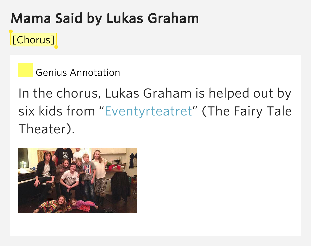Click the "(The Fairy Tale" text
This screenshot has height=246, width=311.
[x=246, y=111]
